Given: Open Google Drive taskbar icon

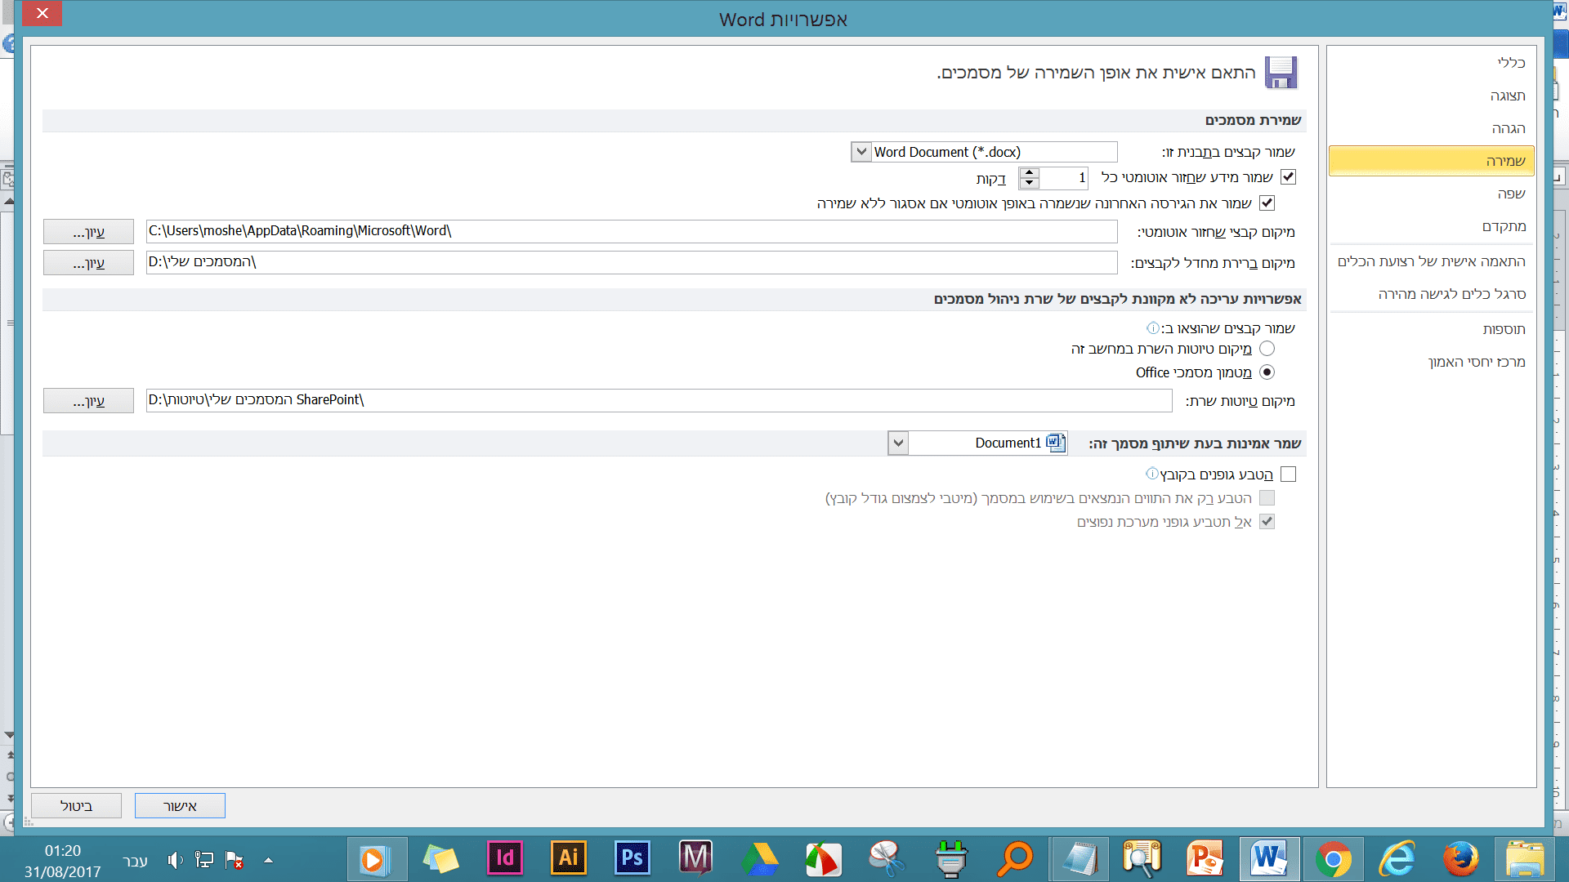Looking at the screenshot, I should tap(760, 859).
